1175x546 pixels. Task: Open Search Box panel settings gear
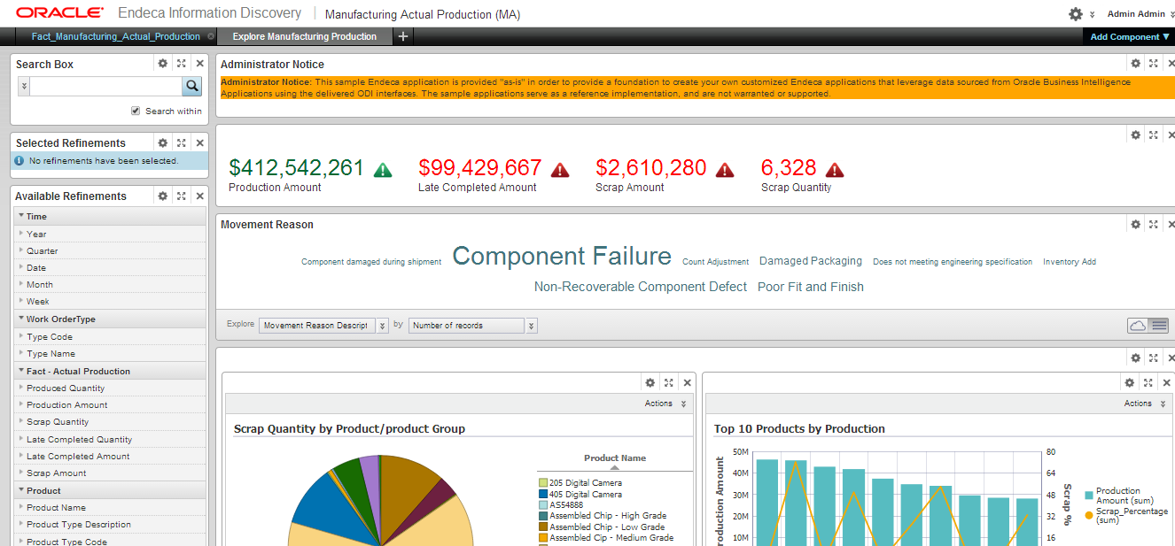(162, 64)
